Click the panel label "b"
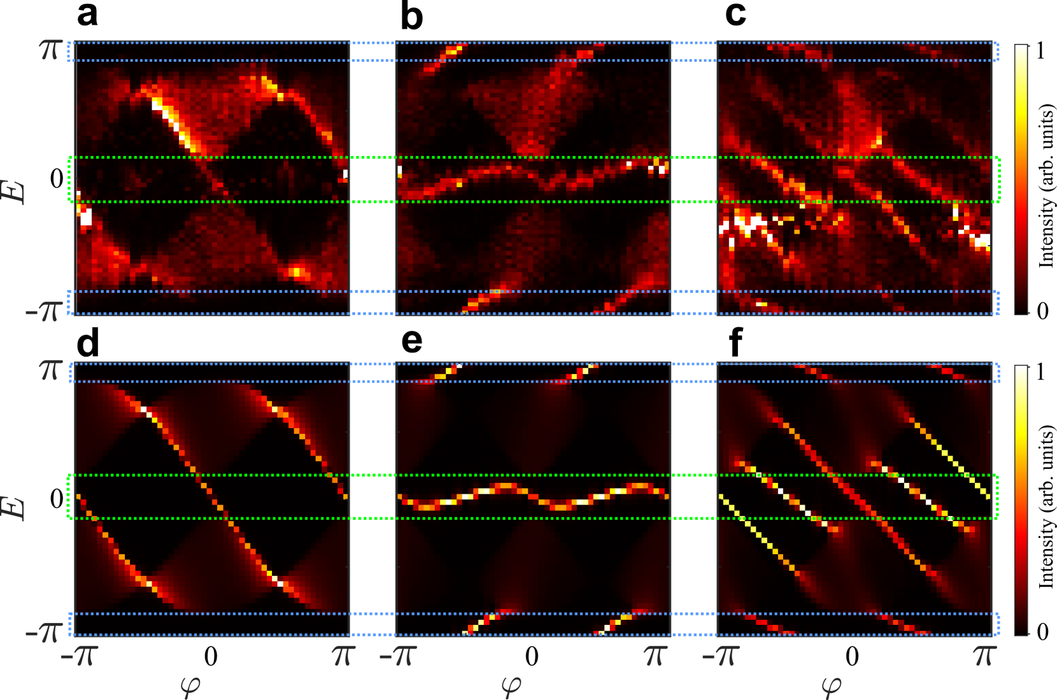This screenshot has width=1057, height=700. click(412, 16)
